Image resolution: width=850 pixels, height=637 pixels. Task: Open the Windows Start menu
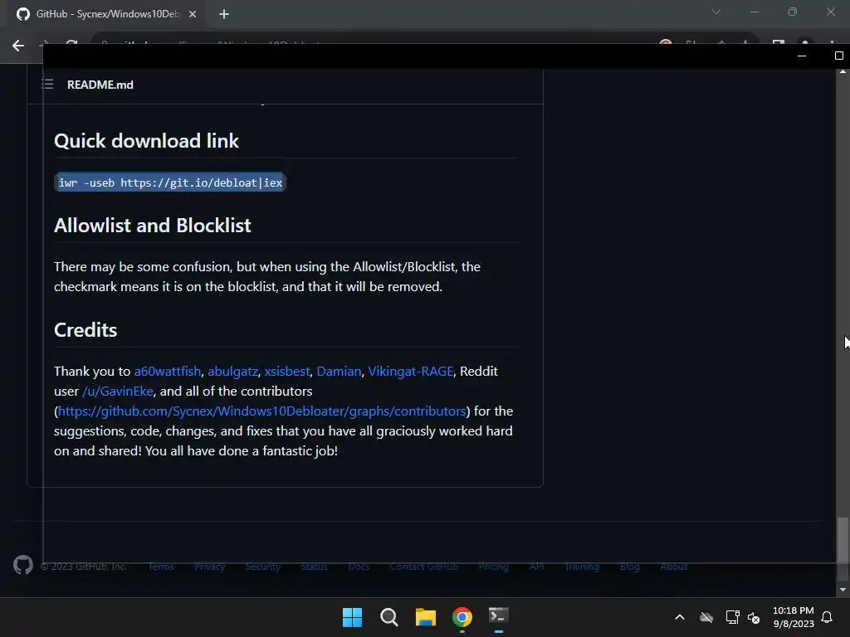(x=352, y=617)
